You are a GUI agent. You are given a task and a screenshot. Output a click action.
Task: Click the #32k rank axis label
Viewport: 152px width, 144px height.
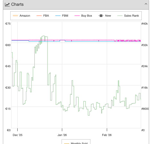tap(145, 45)
